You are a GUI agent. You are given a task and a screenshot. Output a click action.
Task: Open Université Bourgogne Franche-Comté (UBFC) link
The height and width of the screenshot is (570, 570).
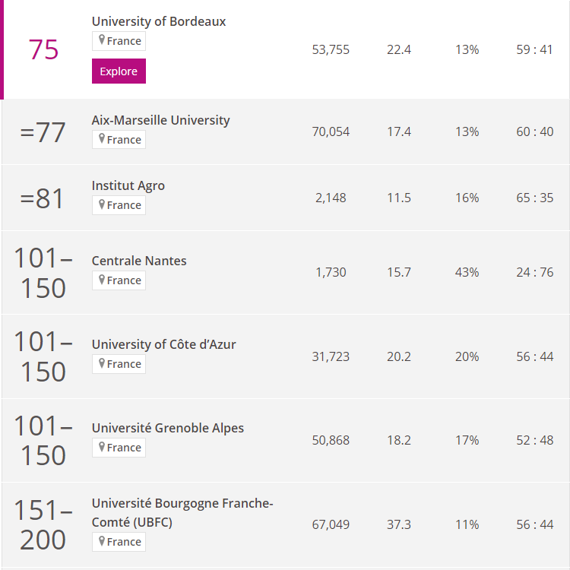[x=182, y=512]
